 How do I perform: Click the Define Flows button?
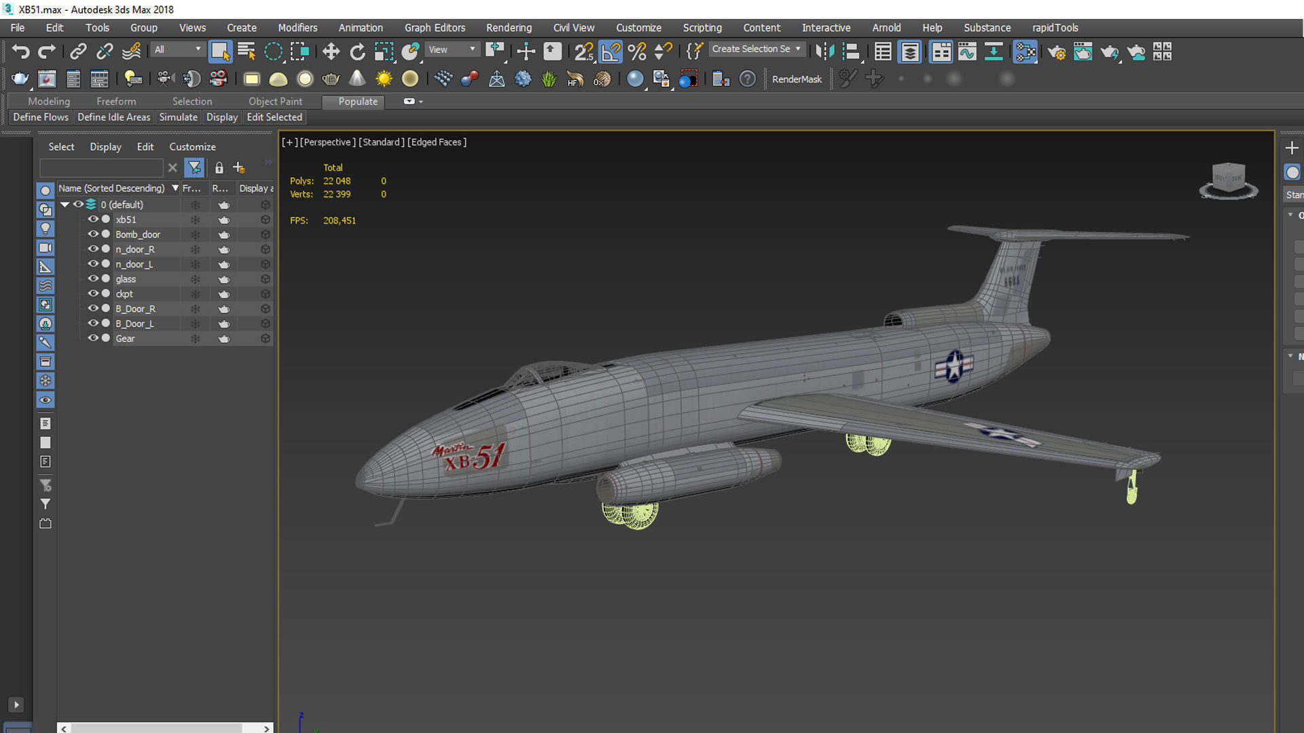click(41, 117)
